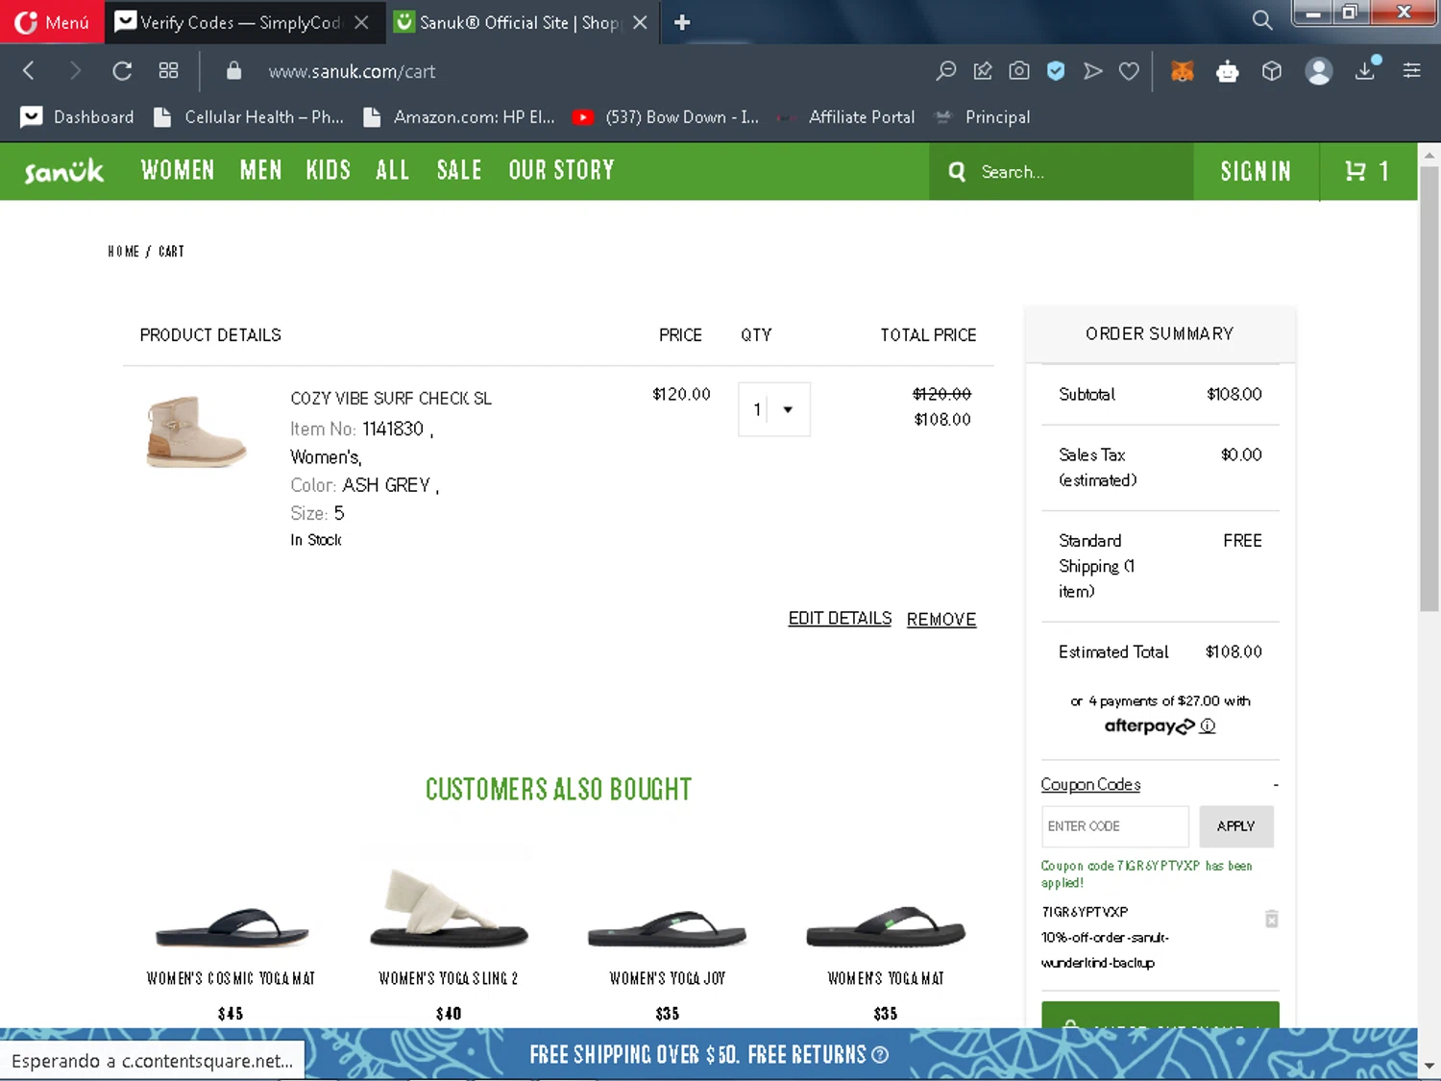Open the Opera Menú button
The height and width of the screenshot is (1081, 1441).
52,22
